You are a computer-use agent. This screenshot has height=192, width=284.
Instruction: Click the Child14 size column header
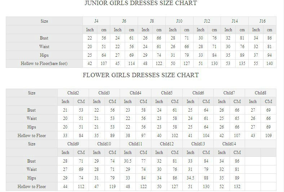[x=229, y=144]
